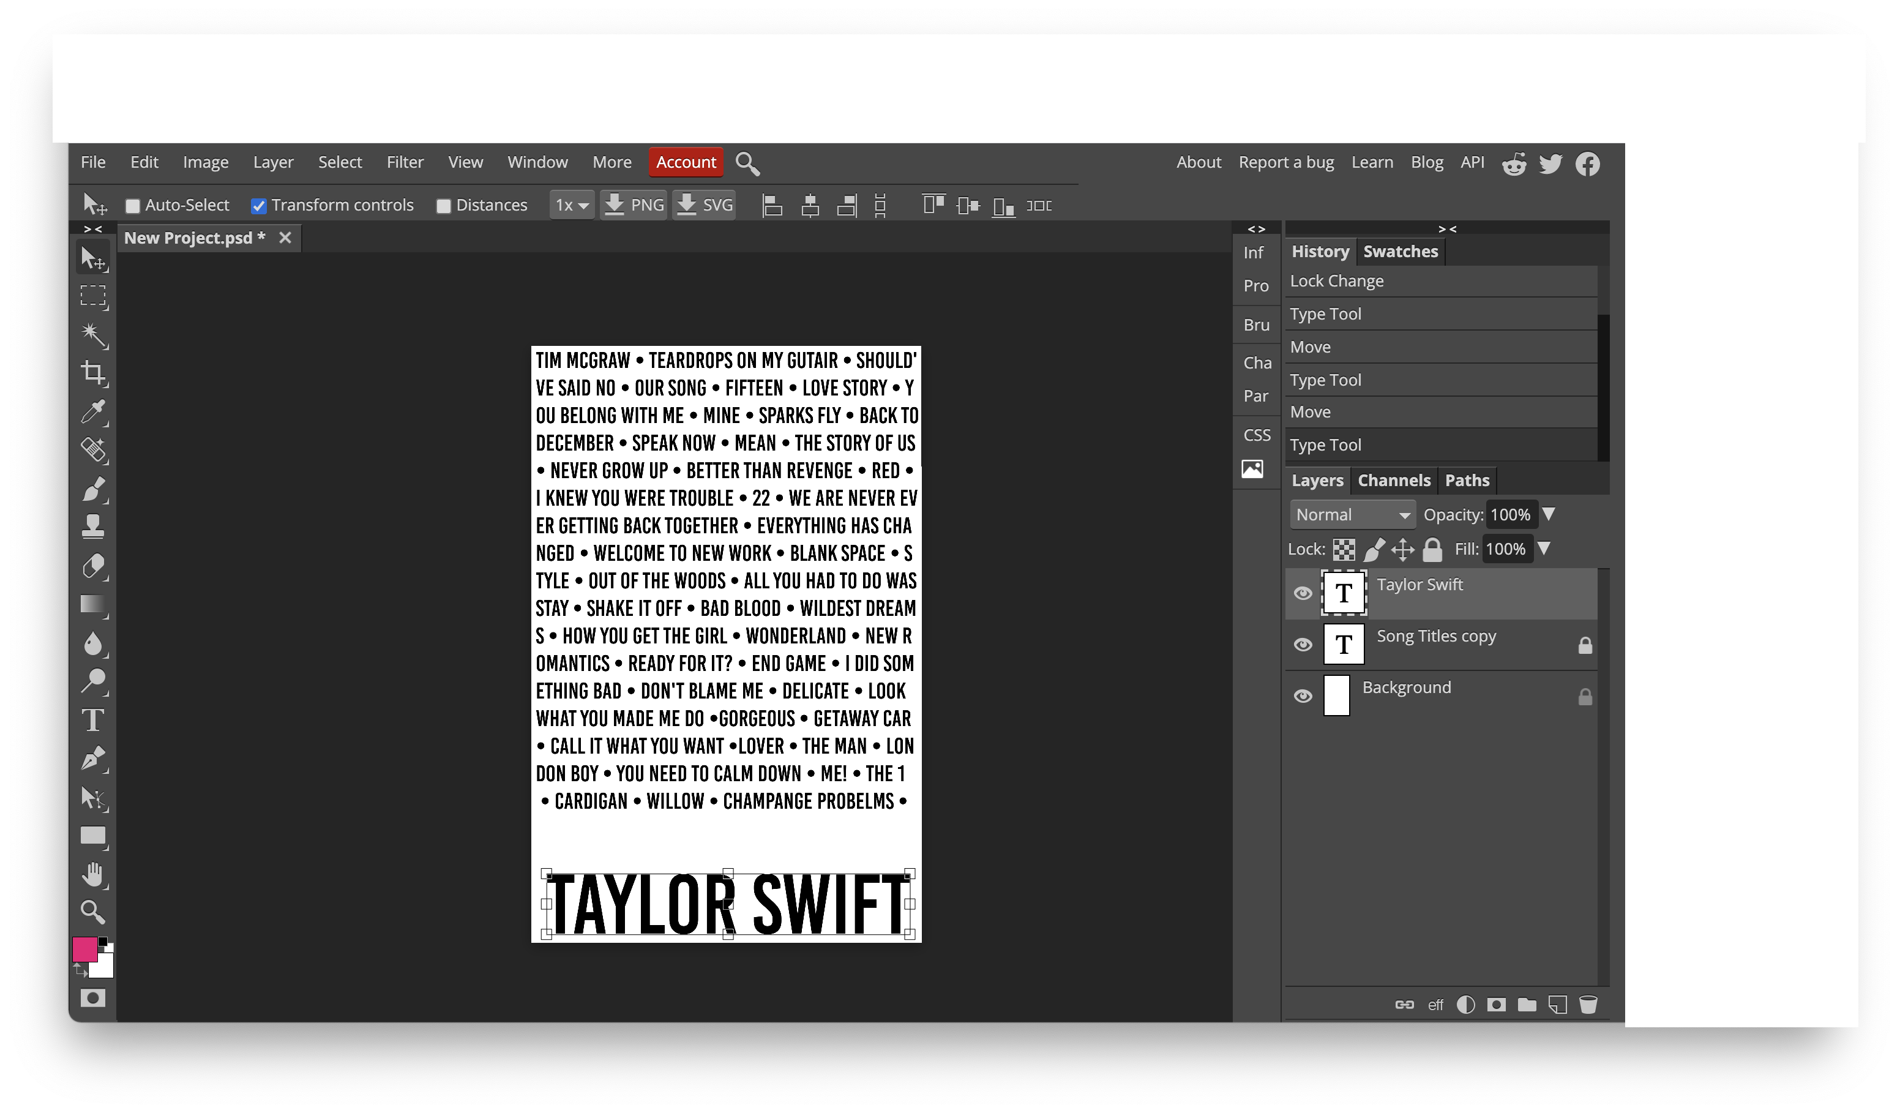1900x1113 pixels.
Task: Open the Layer menu
Action: 273,162
